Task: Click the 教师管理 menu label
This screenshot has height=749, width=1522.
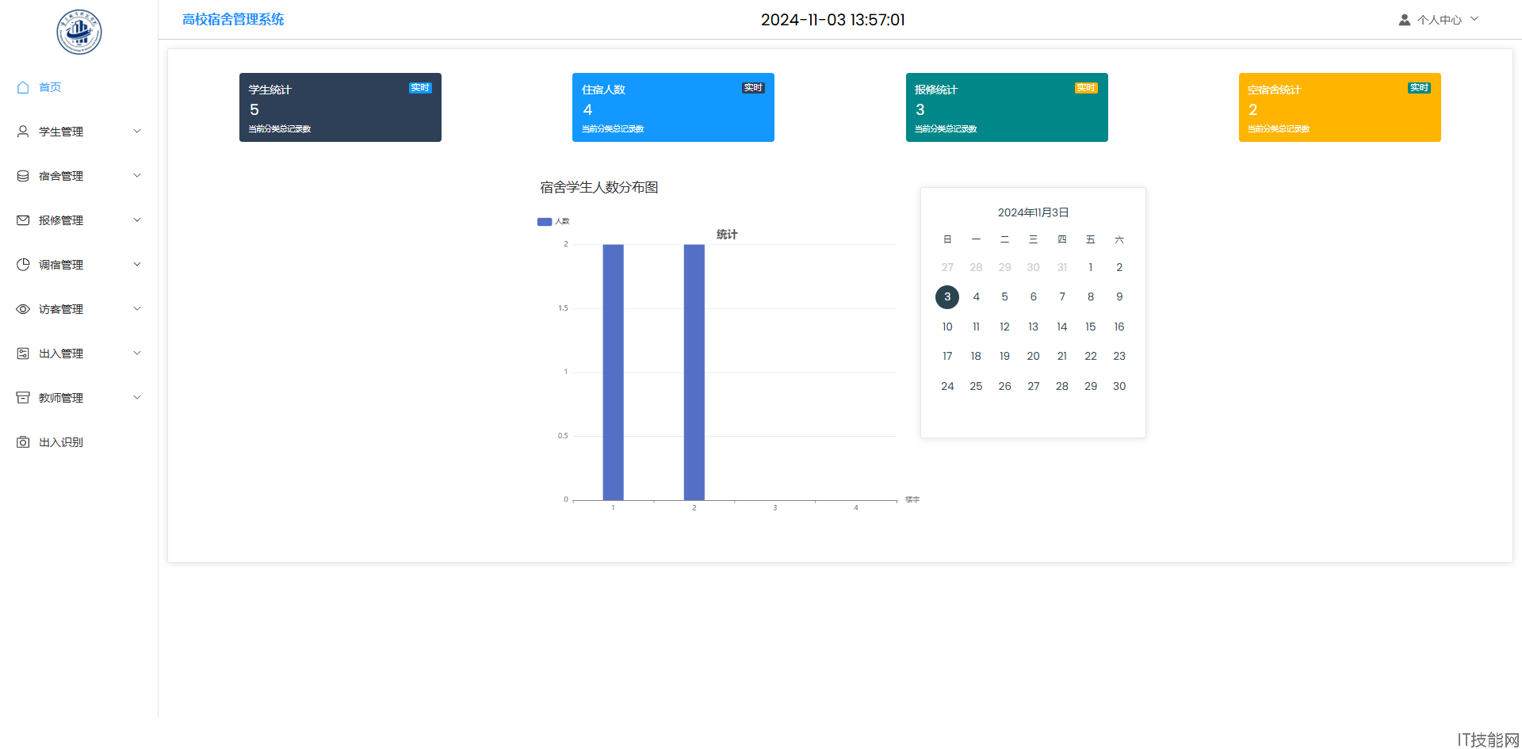Action: point(61,398)
